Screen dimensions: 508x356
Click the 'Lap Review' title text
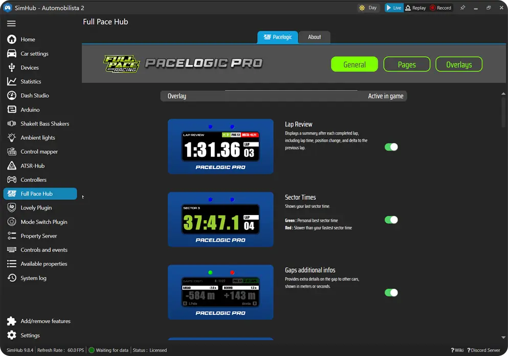298,124
